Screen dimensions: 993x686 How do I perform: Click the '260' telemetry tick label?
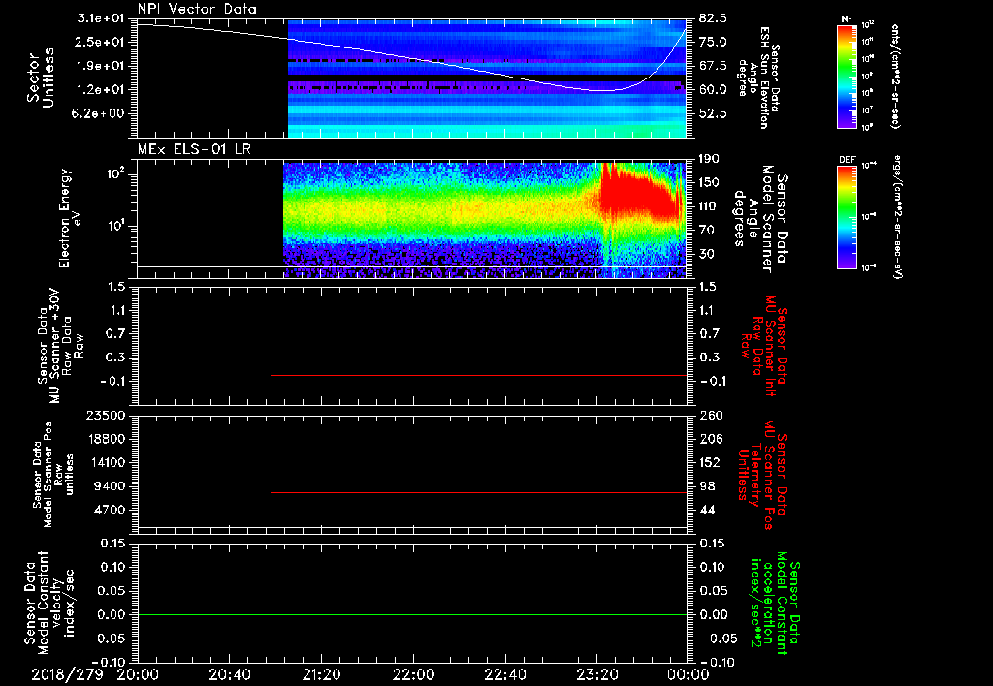pyautogui.click(x=711, y=415)
